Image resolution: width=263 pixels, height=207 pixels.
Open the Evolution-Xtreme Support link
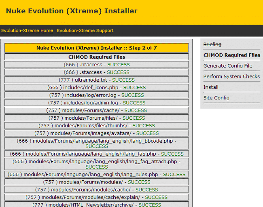85,31
